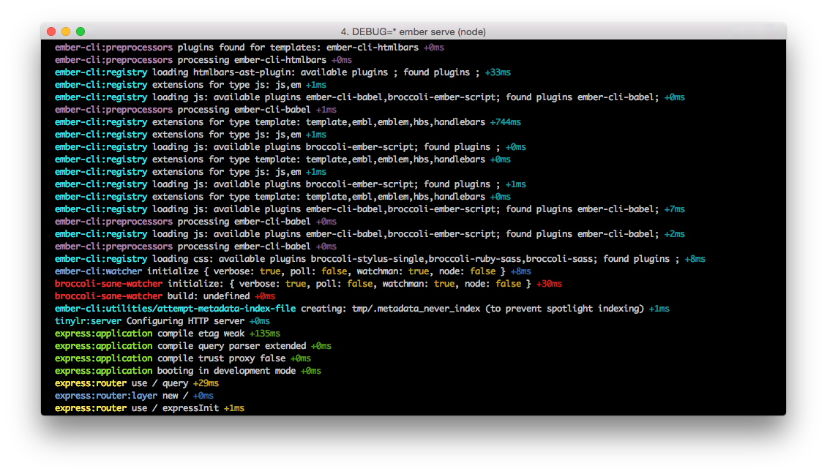Click the "+30ms" timestamp in red
This screenshot has height=474, width=827.
coord(549,285)
